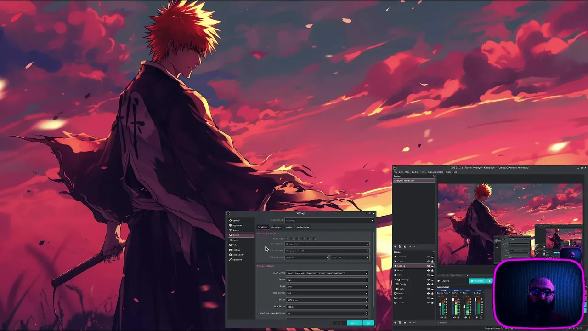Open Audio settings category in sidebar
The height and width of the screenshot is (331, 588).
click(x=241, y=240)
